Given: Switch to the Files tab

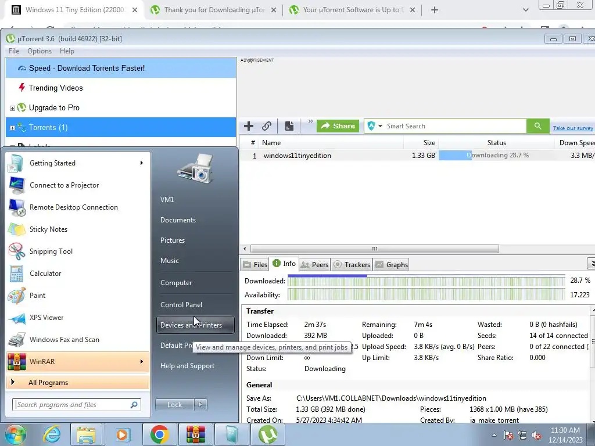Looking at the screenshot, I should 255,264.
